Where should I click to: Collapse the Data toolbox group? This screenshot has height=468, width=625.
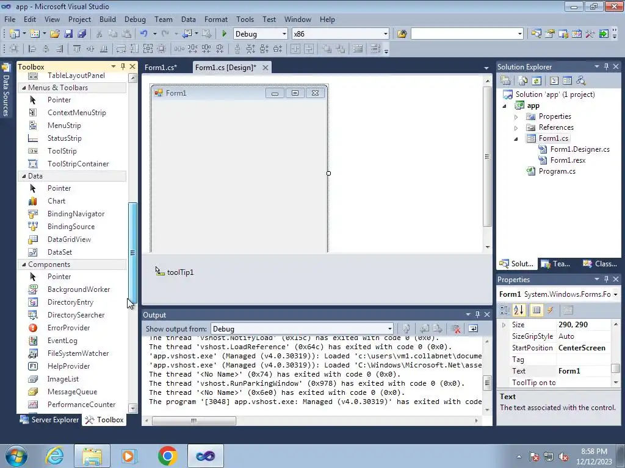24,176
